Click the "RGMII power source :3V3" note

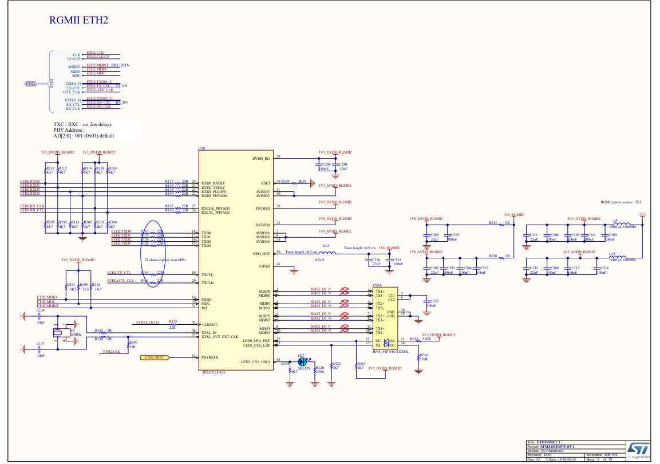(621, 202)
